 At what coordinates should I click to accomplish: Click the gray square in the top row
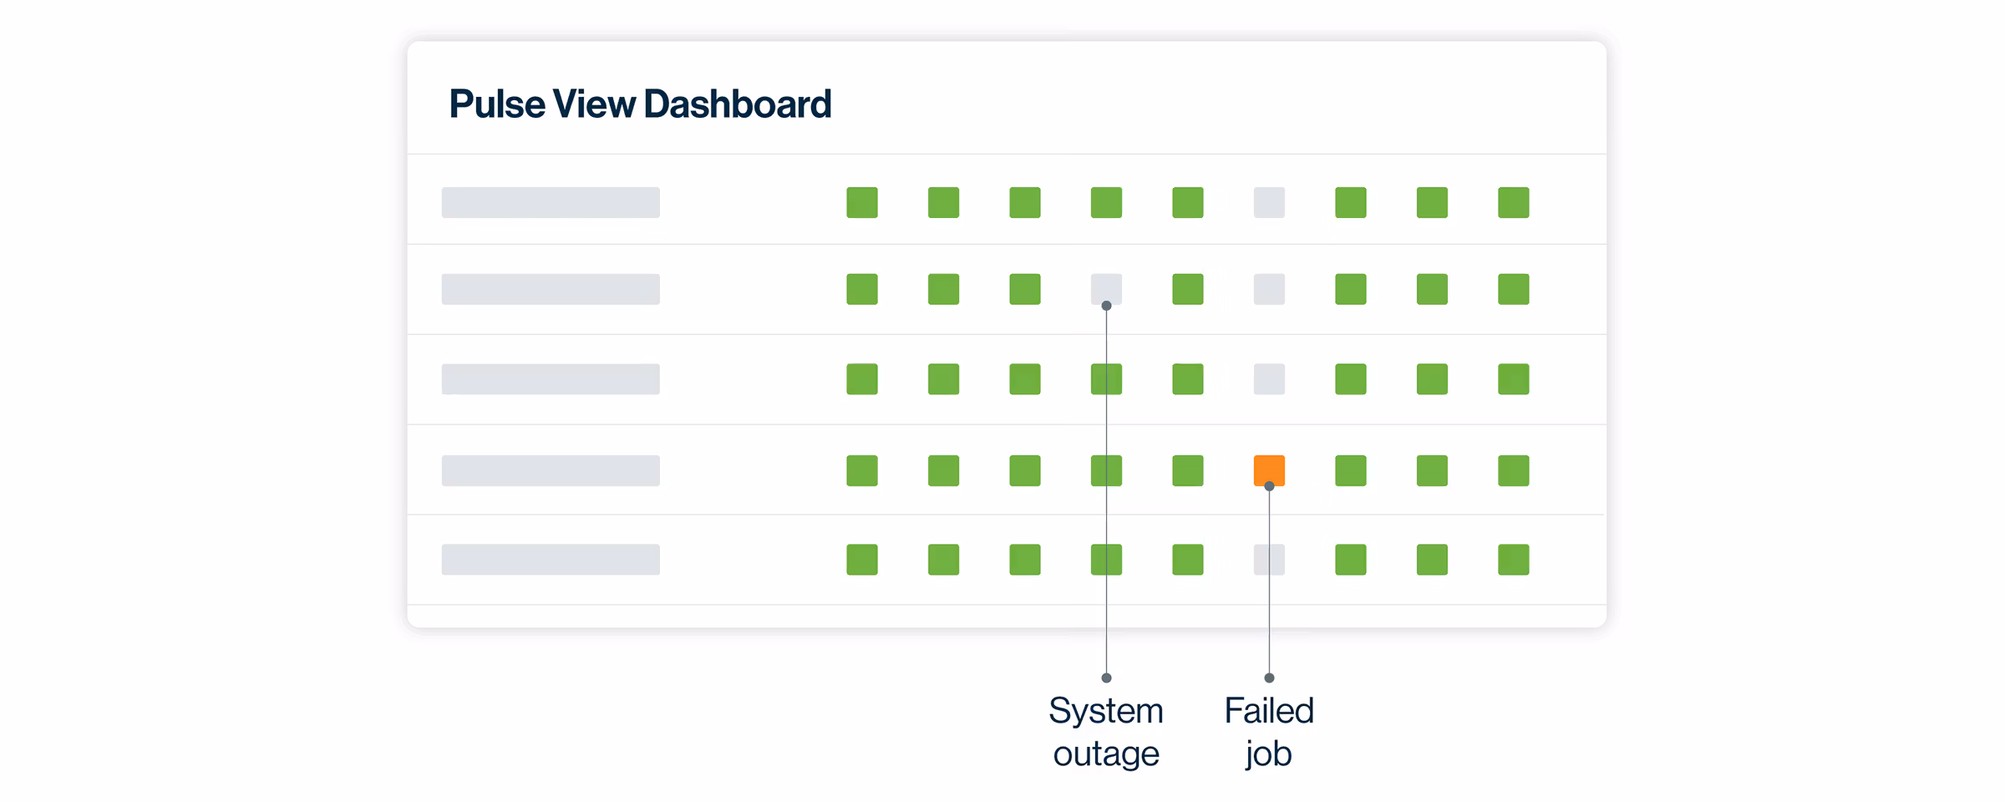[x=1269, y=202]
